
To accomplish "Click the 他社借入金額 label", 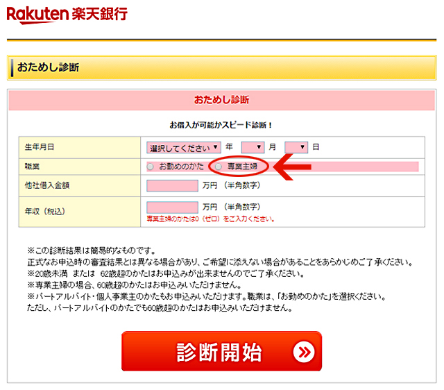I will [x=47, y=185].
